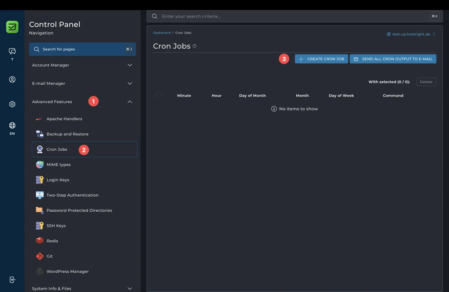Click the Redis icon

(39, 241)
